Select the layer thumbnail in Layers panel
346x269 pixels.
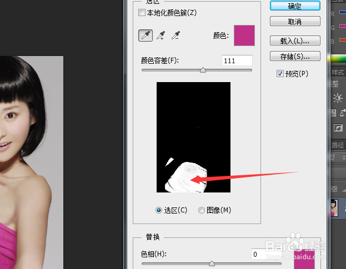point(334,208)
